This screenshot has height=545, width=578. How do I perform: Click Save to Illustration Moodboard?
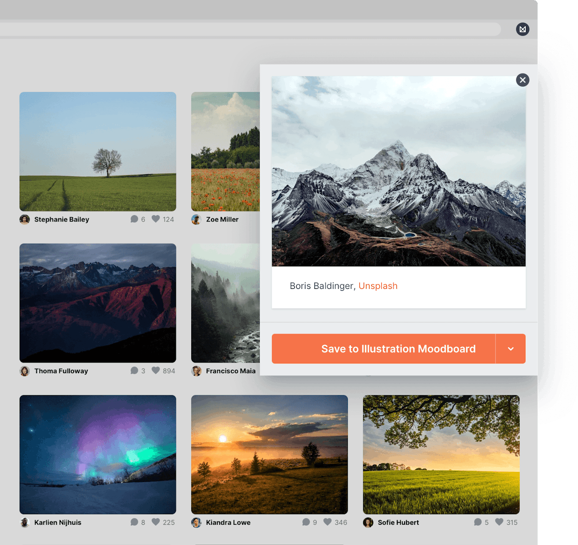point(399,349)
